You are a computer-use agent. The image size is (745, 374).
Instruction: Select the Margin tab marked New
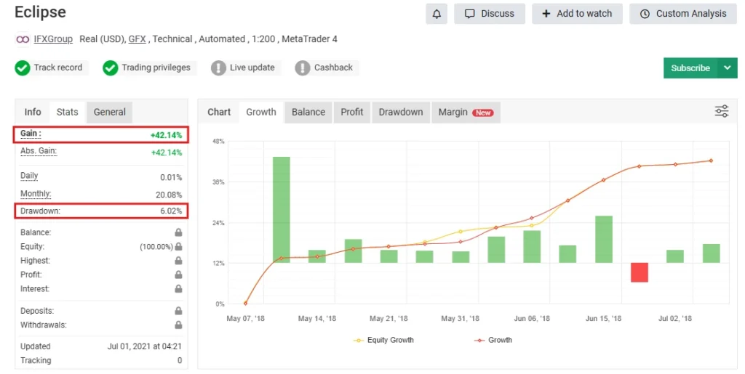click(x=465, y=113)
